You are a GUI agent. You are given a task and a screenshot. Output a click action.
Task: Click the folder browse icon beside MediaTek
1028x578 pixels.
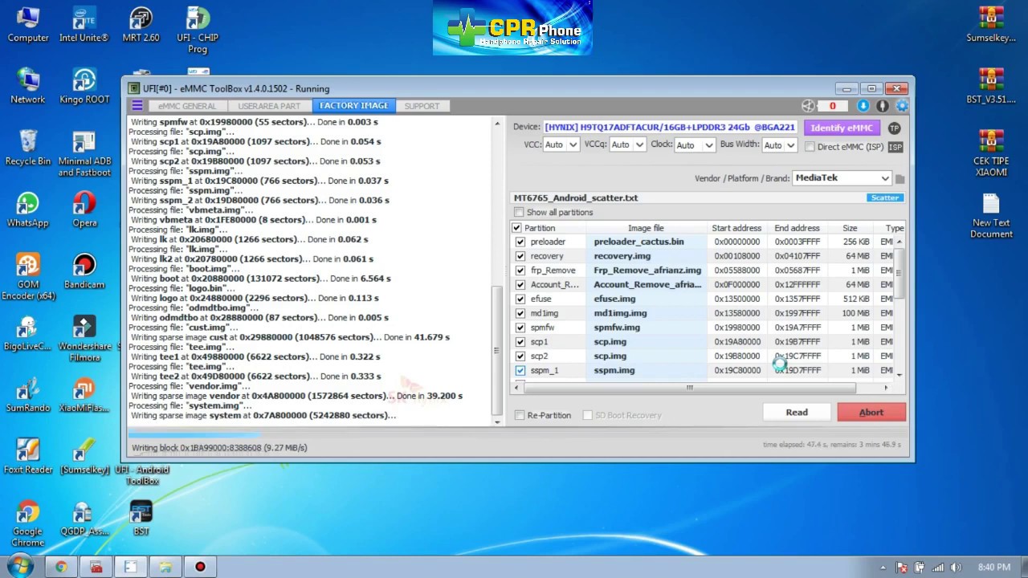pyautogui.click(x=900, y=178)
